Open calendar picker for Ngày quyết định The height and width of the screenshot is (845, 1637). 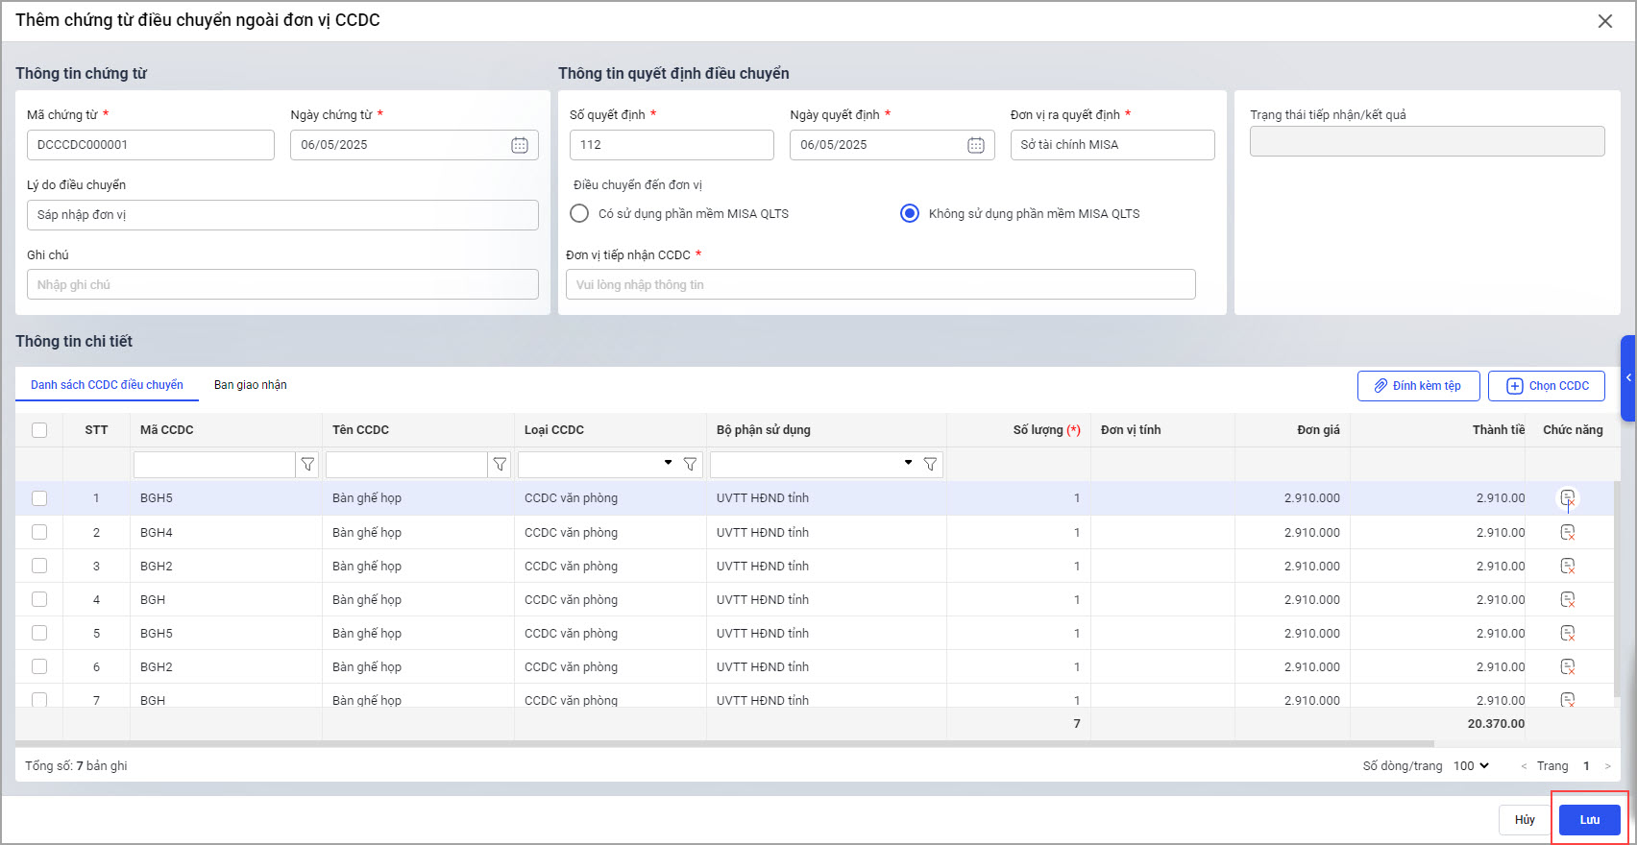(x=975, y=145)
